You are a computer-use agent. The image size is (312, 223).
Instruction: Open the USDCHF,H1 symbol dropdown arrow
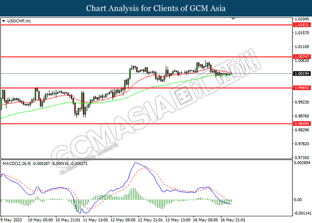pos(4,21)
